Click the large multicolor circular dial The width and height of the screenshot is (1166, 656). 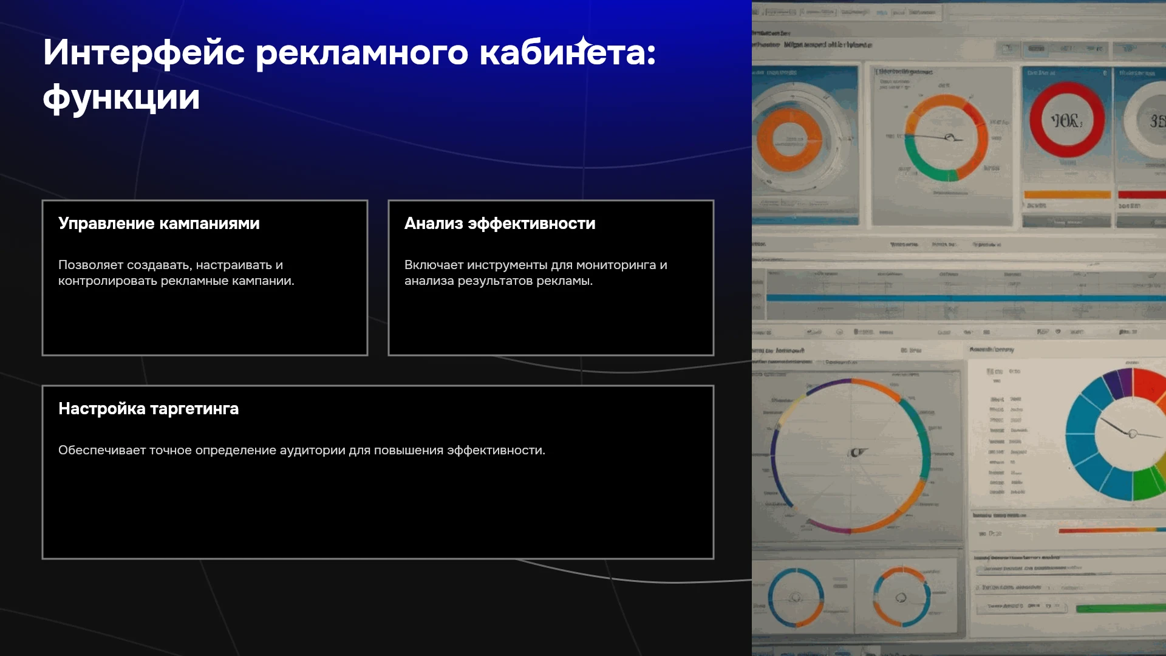pyautogui.click(x=851, y=456)
